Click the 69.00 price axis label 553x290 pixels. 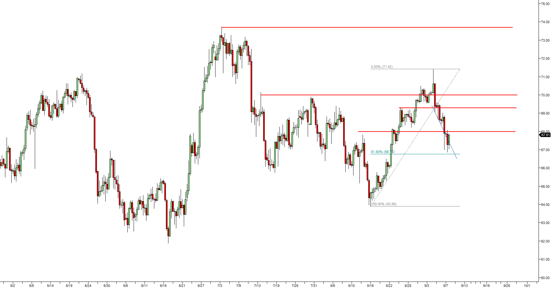(545, 113)
